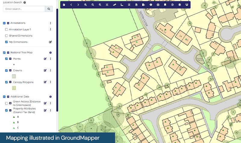Screen dimensions: 241x143
Task: Click the zoom to full extent icon
Action: click(x=107, y=5)
